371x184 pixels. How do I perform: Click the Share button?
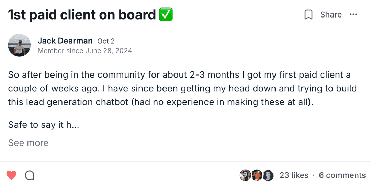pyautogui.click(x=330, y=15)
